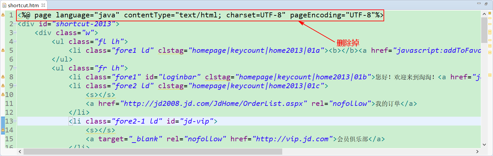This screenshot has height=156, width=493.
Task: Click line number 12 in the gutter
Action: tap(9, 112)
